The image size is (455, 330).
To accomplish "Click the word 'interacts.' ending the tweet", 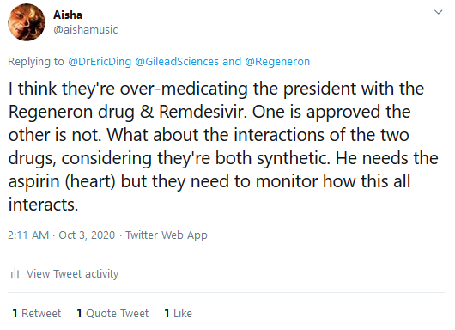I will [x=43, y=205].
